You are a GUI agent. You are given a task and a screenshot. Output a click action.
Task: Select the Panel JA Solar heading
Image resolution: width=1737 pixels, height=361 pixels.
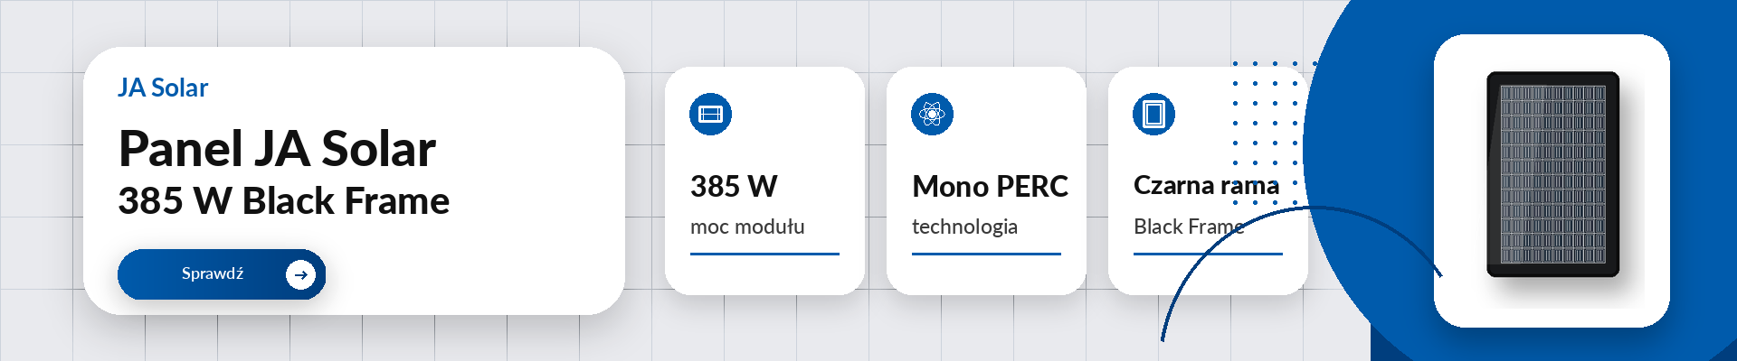(x=277, y=149)
